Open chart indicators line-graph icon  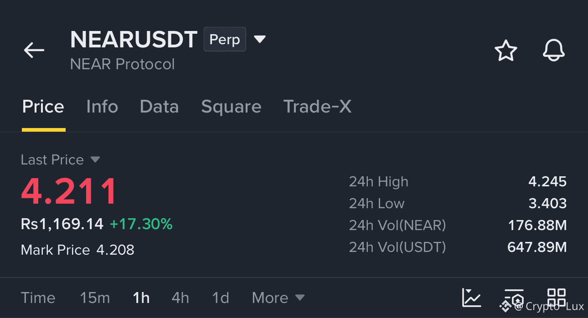(471, 297)
